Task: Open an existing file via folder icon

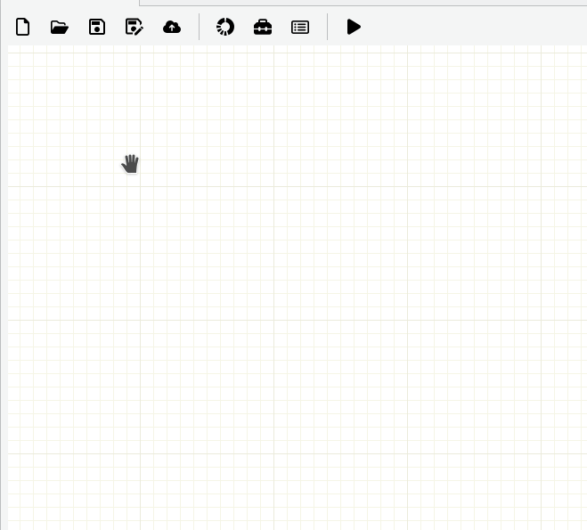Action: [60, 27]
